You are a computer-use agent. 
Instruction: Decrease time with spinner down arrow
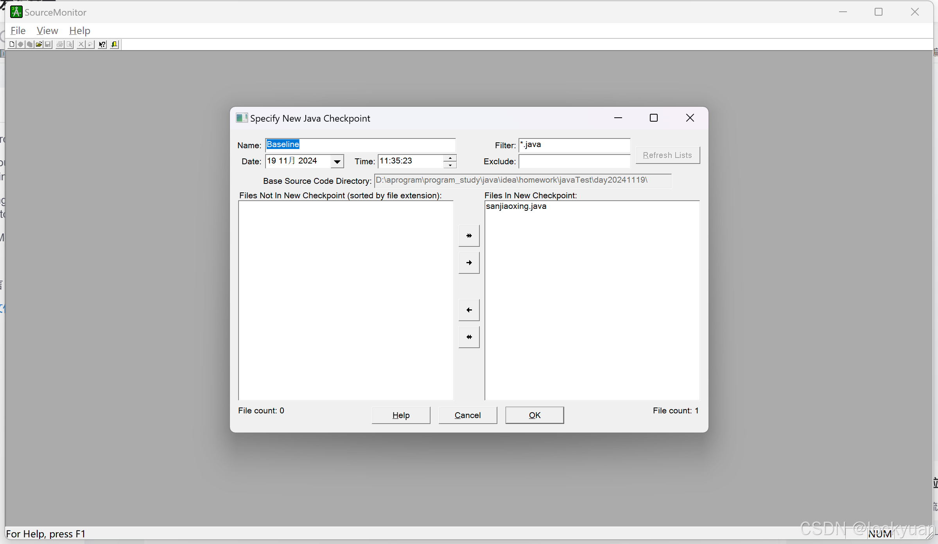coord(450,165)
